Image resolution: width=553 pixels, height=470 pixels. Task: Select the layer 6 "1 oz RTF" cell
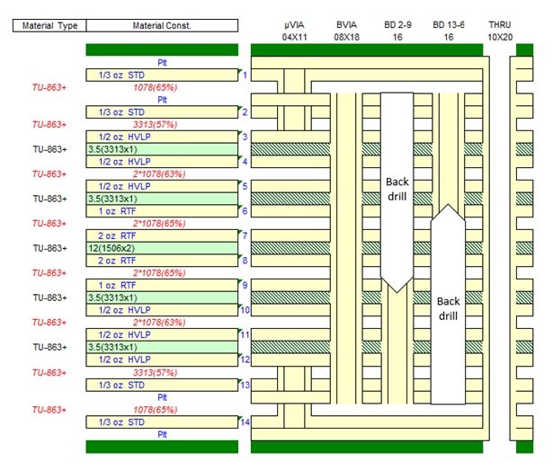pos(162,211)
